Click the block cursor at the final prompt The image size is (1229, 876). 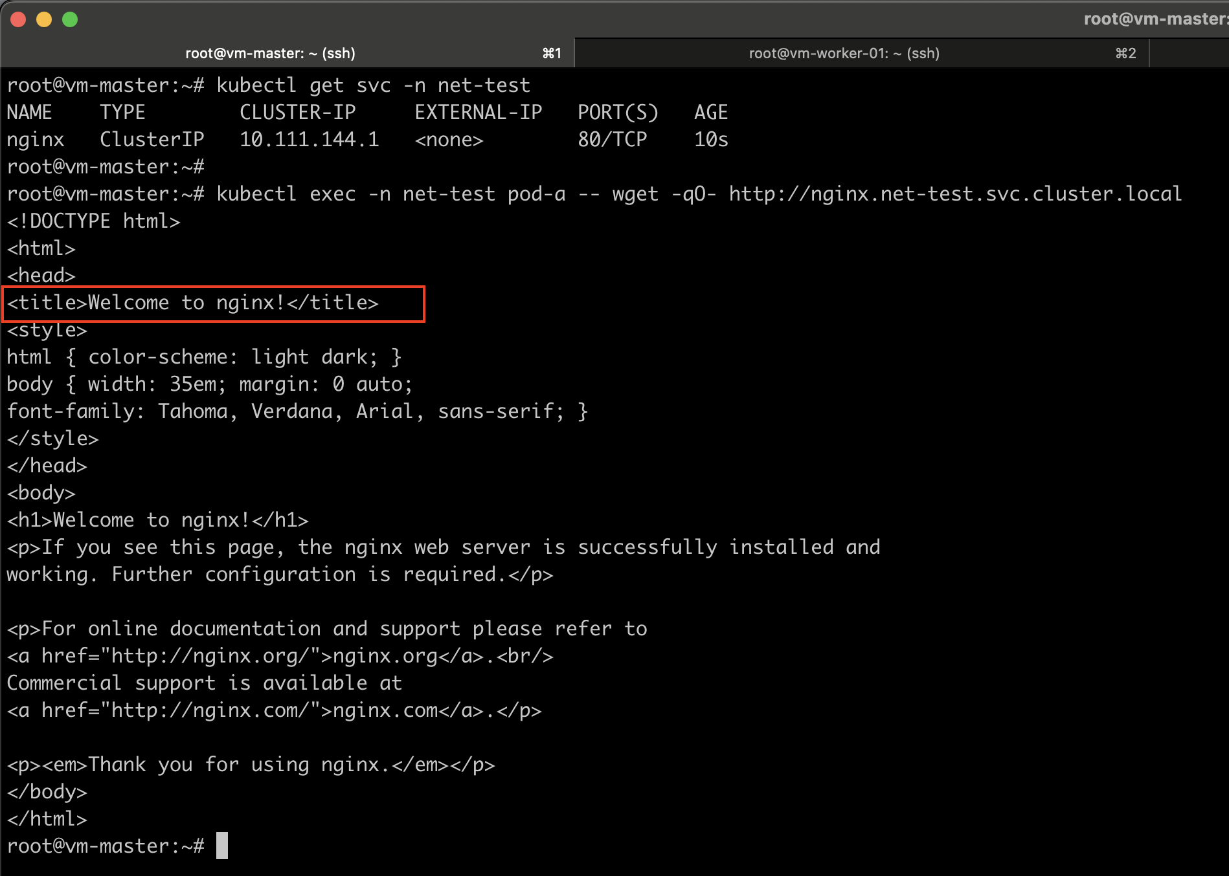tap(222, 846)
